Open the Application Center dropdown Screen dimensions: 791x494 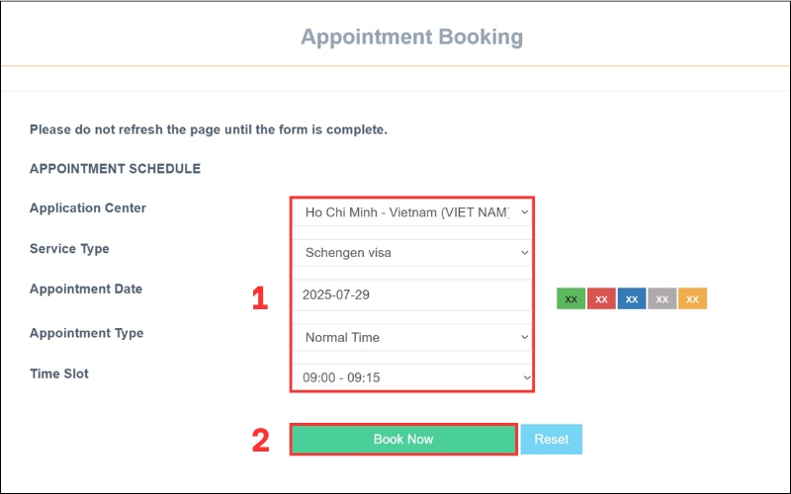click(x=412, y=211)
